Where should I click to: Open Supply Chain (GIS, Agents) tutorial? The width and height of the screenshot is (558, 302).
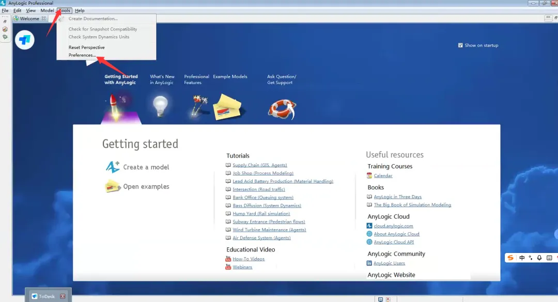[x=260, y=165]
